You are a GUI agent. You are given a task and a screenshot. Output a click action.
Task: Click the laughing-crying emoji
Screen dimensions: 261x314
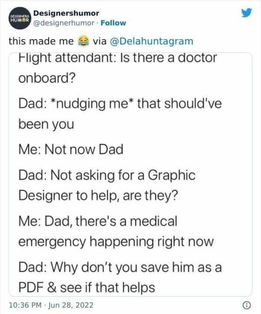click(x=82, y=41)
